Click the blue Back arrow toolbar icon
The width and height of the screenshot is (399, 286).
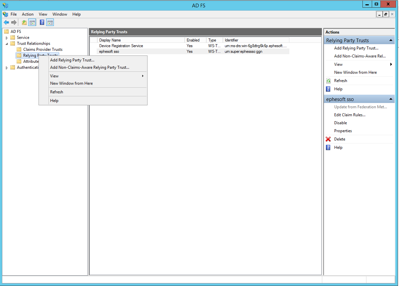(x=6, y=23)
